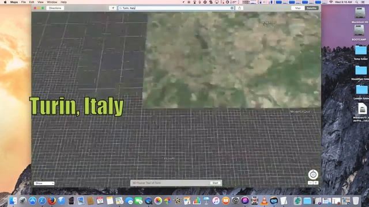Click the current location arrow button
Image resolution: width=369 pixels, height=207 pixels.
tap(113, 8)
